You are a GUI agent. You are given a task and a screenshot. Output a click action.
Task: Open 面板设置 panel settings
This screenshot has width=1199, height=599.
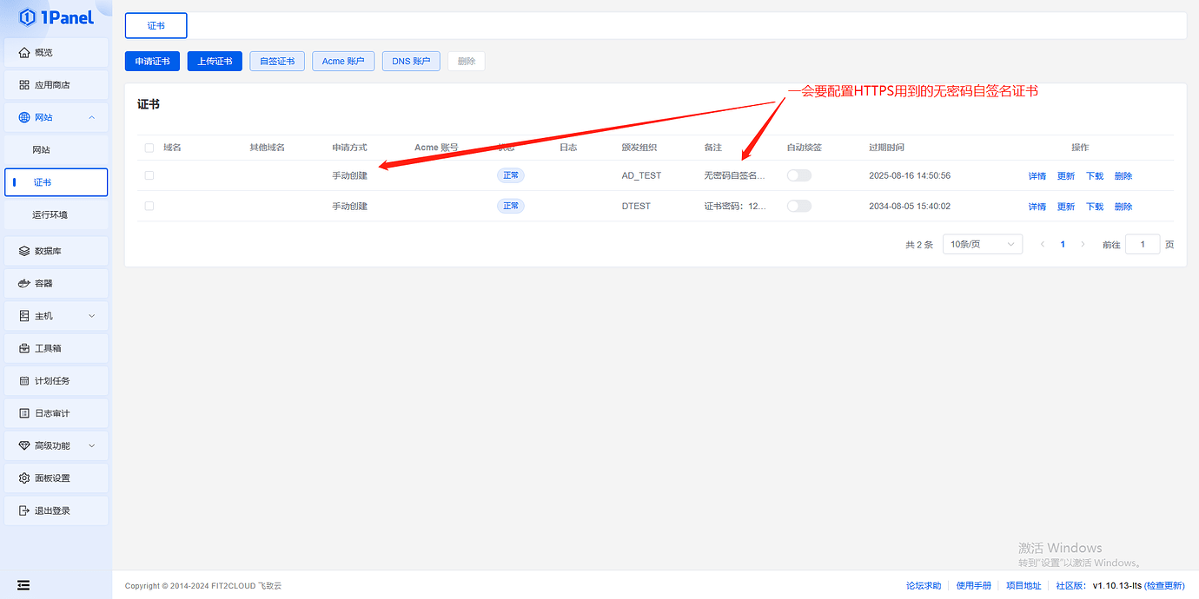pos(56,477)
